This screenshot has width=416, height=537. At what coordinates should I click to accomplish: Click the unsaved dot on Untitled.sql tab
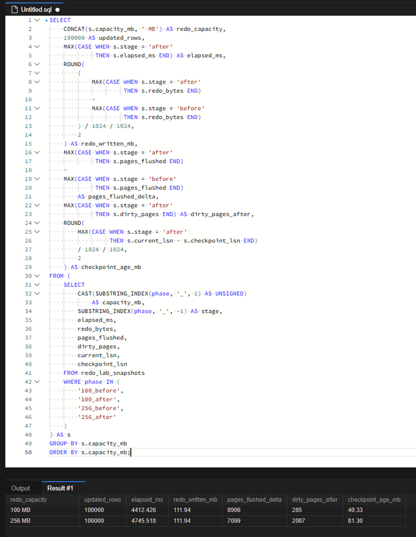57,10
